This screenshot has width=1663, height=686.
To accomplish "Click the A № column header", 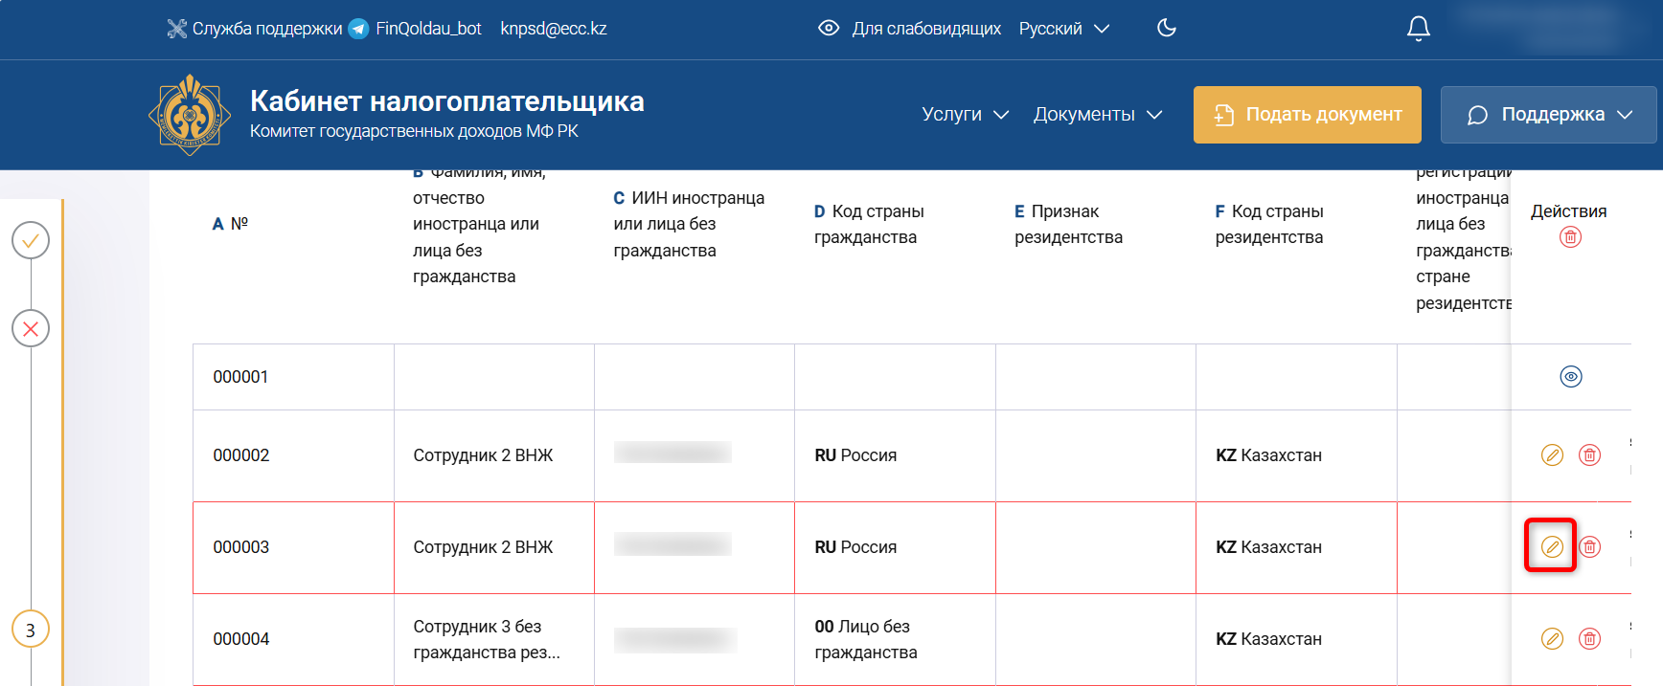I will (230, 224).
